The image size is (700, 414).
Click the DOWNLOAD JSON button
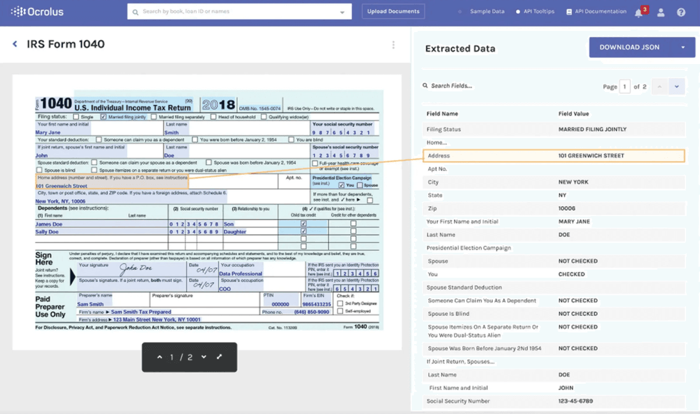[629, 48]
